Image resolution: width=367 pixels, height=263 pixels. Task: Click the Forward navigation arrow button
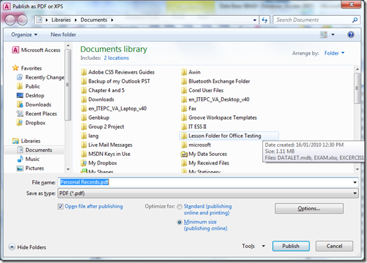pos(22,20)
